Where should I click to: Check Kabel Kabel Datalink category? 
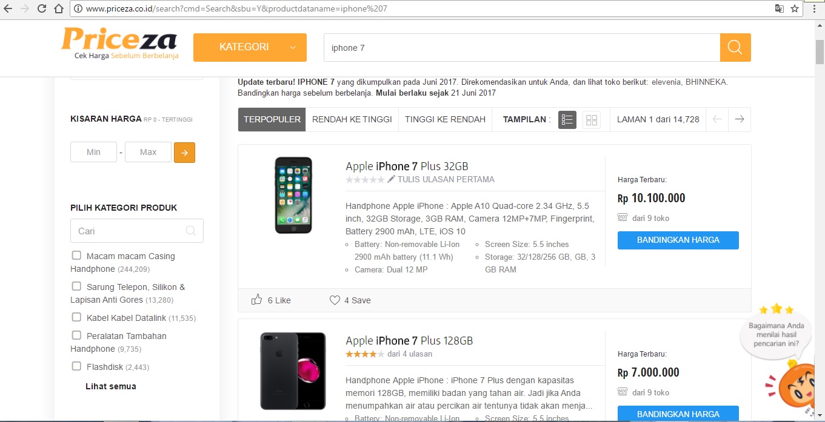76,317
